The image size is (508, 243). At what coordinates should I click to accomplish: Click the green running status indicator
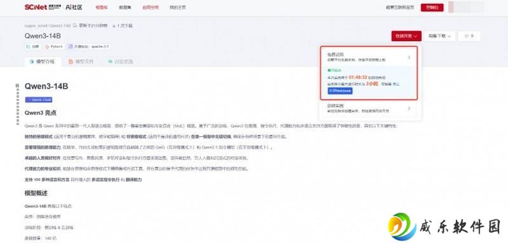click(x=334, y=70)
